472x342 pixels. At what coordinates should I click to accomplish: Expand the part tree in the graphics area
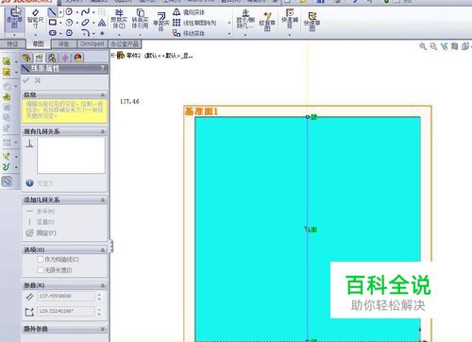pyautogui.click(x=112, y=55)
